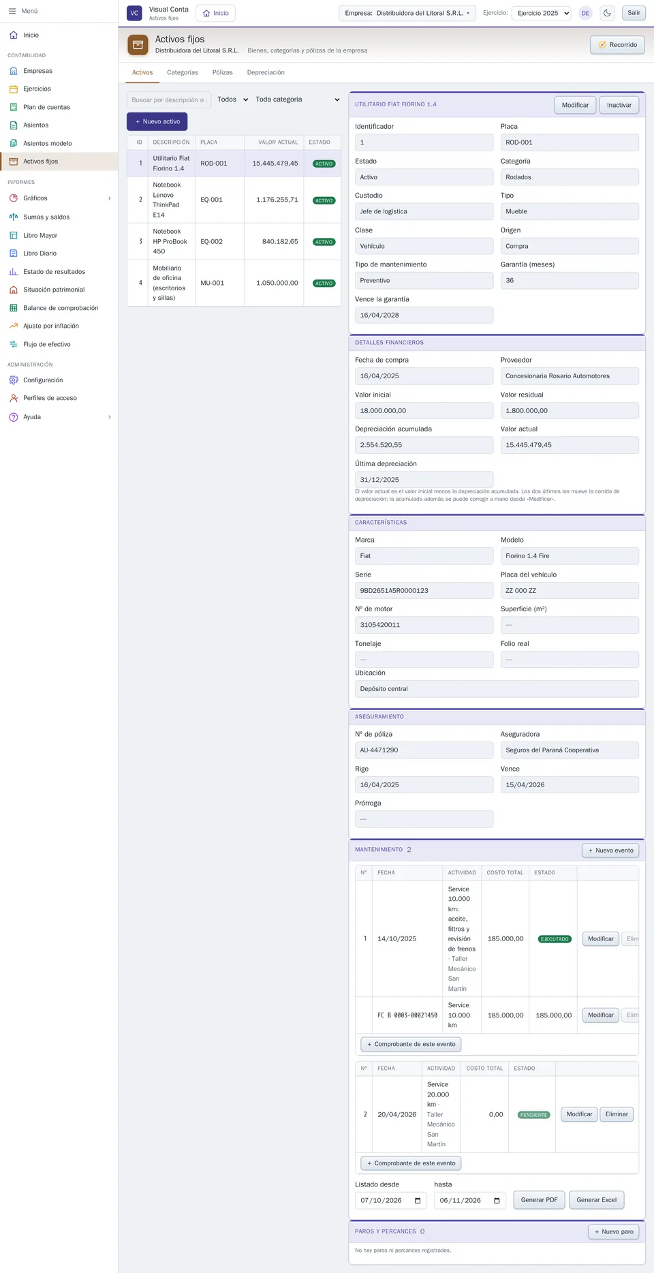Click the Salir button
Screen dimensions: 654x1273
click(634, 13)
